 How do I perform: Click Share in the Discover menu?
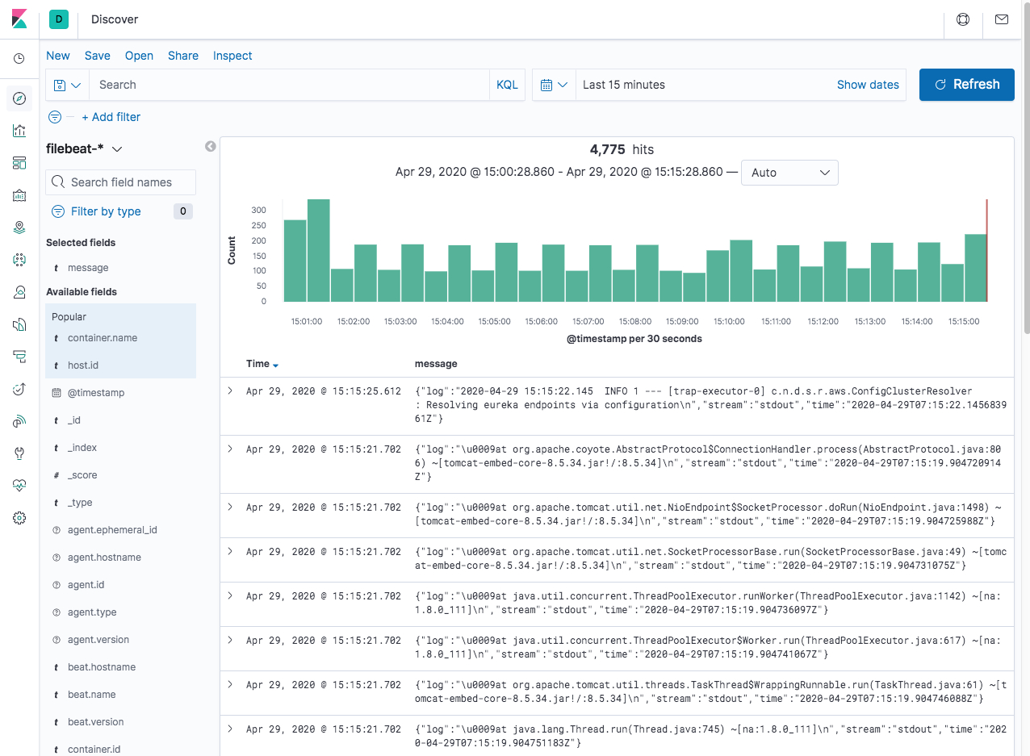pyautogui.click(x=183, y=56)
